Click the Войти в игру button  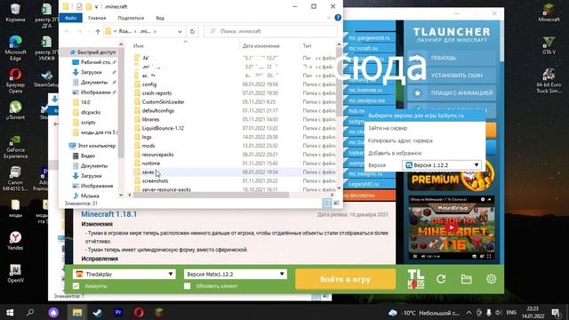tap(345, 279)
